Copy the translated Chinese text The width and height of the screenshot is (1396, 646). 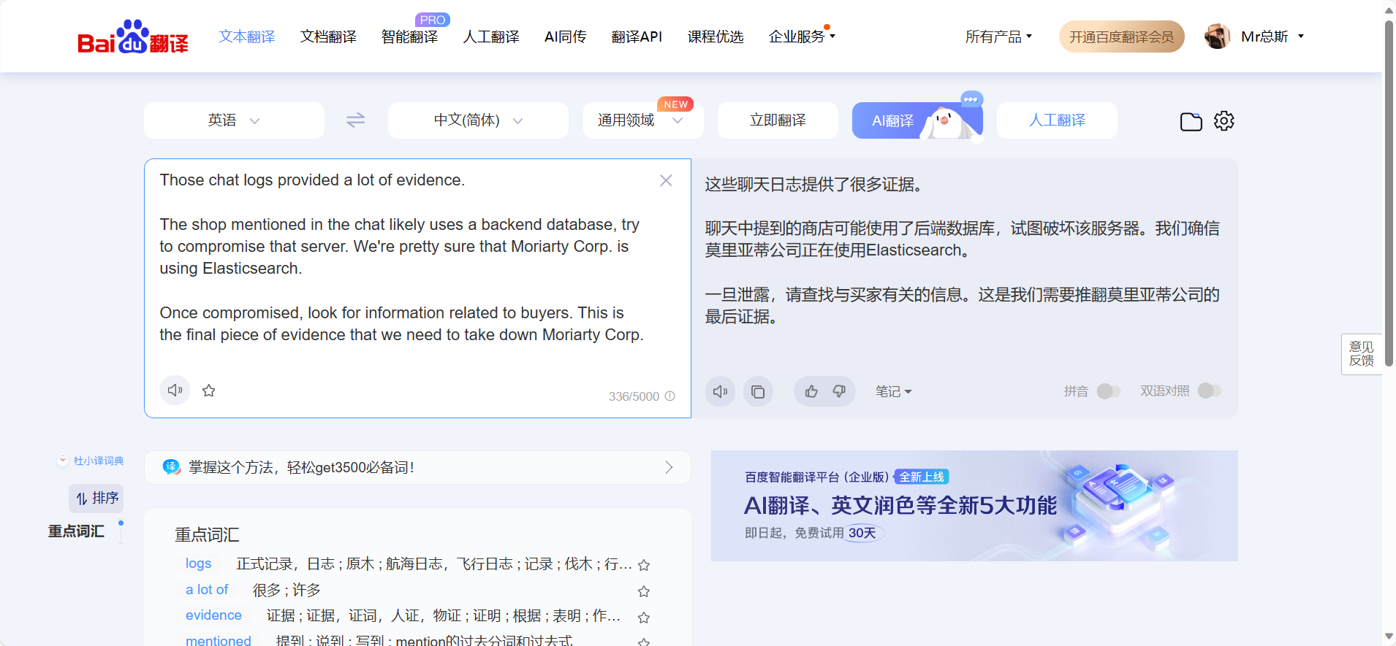click(x=758, y=392)
